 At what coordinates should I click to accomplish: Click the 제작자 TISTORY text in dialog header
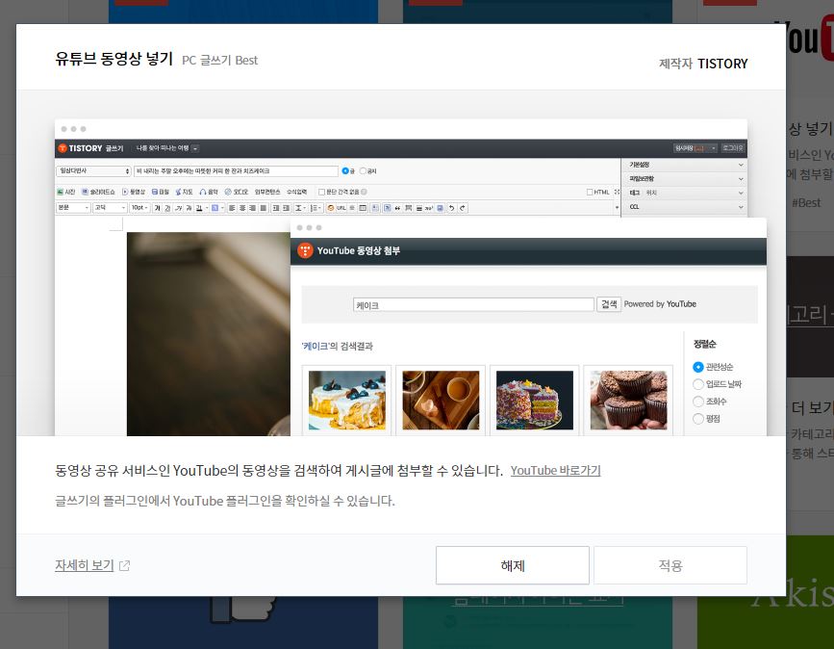(x=703, y=64)
